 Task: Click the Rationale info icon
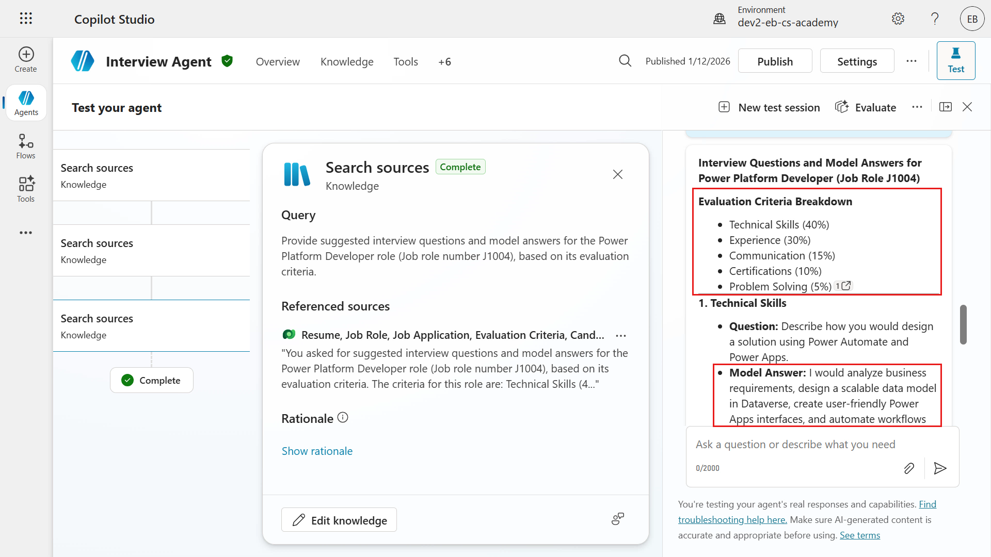pyautogui.click(x=343, y=418)
